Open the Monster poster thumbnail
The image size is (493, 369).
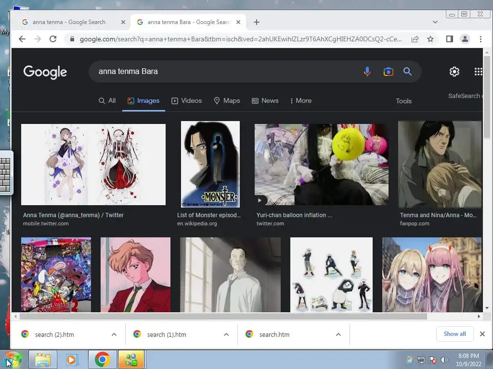tap(210, 164)
